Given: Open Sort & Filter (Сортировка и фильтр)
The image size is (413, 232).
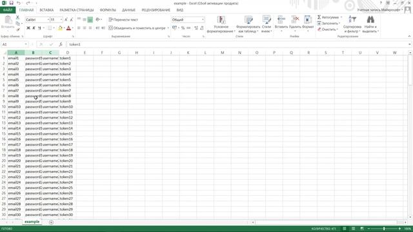Looking at the screenshot, I should [352, 24].
